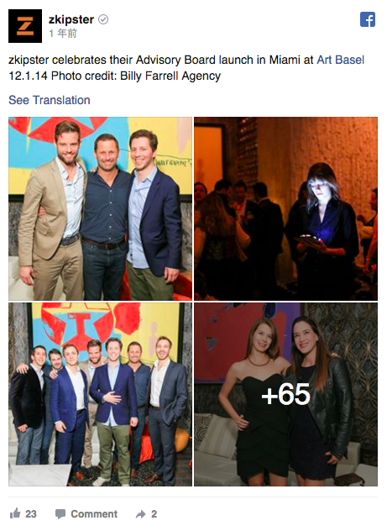View the 2 shares count

click(154, 513)
